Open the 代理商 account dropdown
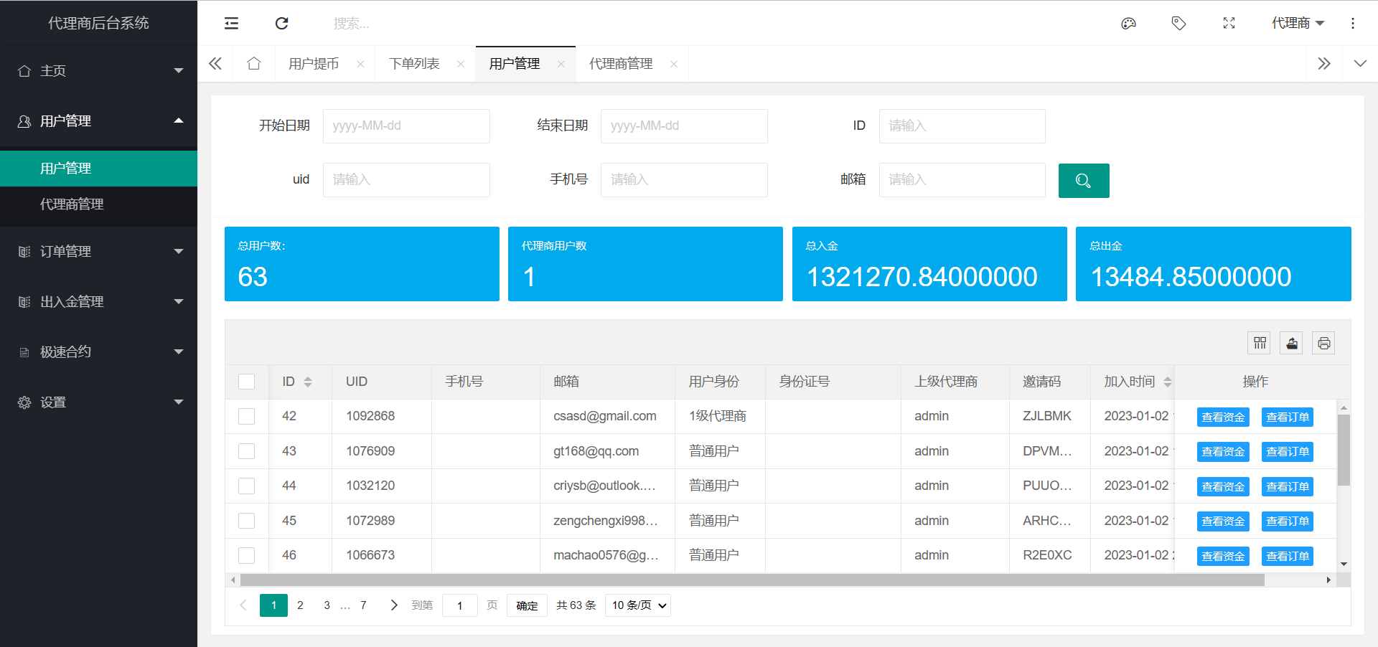Image resolution: width=1378 pixels, height=647 pixels. pyautogui.click(x=1297, y=23)
